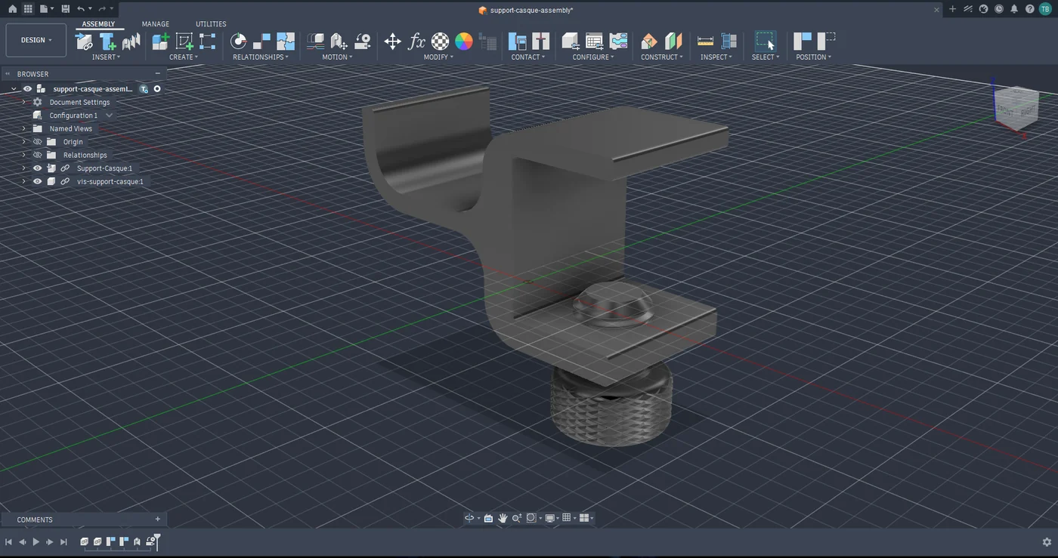Jump to the timeline start
The image size is (1058, 558).
8,542
